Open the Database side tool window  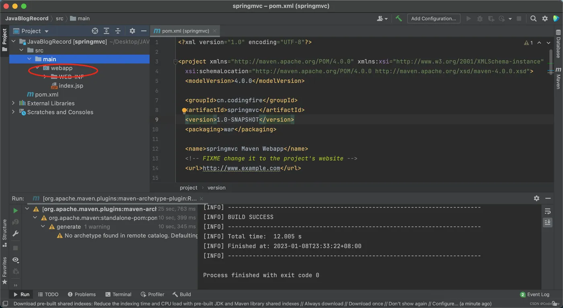coord(558,43)
